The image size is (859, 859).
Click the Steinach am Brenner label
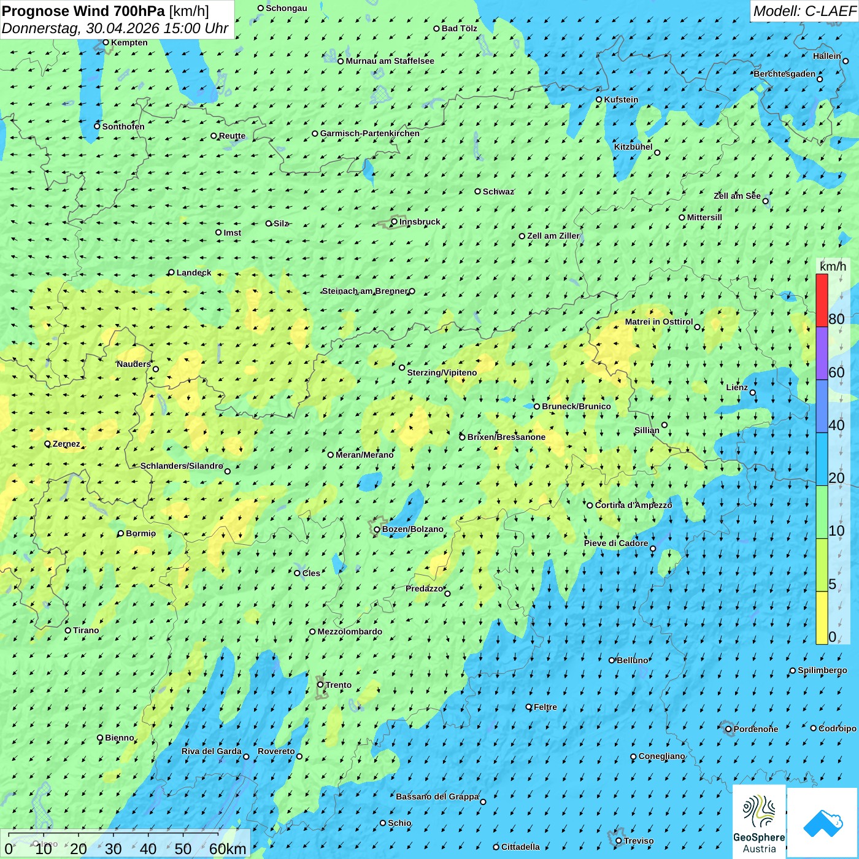click(364, 291)
